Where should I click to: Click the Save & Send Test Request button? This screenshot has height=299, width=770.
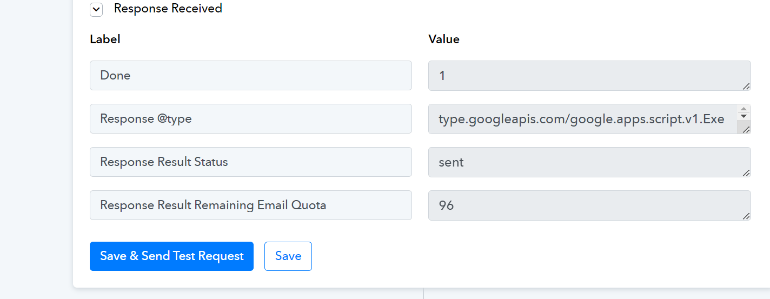(171, 256)
